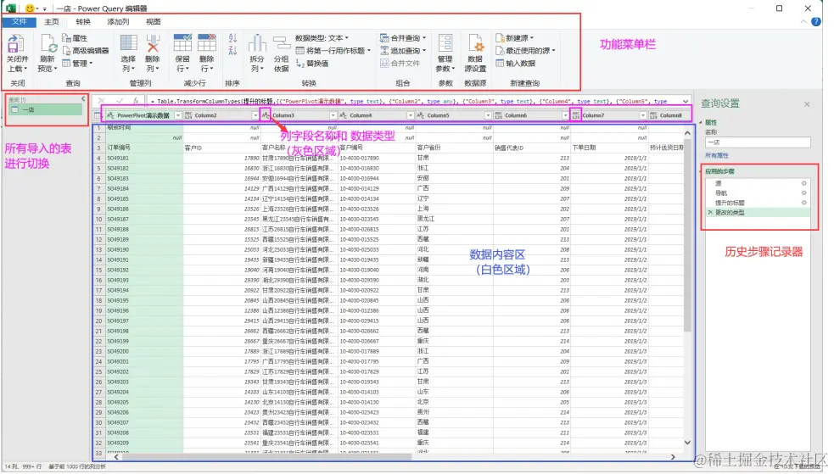The image size is (834, 474).
Task: Click the 分组依据 (Group By) icon
Action: [x=281, y=43]
